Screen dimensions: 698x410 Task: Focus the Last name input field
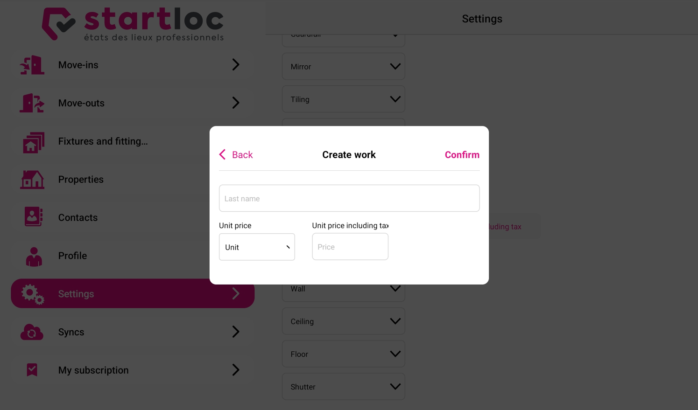pos(349,198)
